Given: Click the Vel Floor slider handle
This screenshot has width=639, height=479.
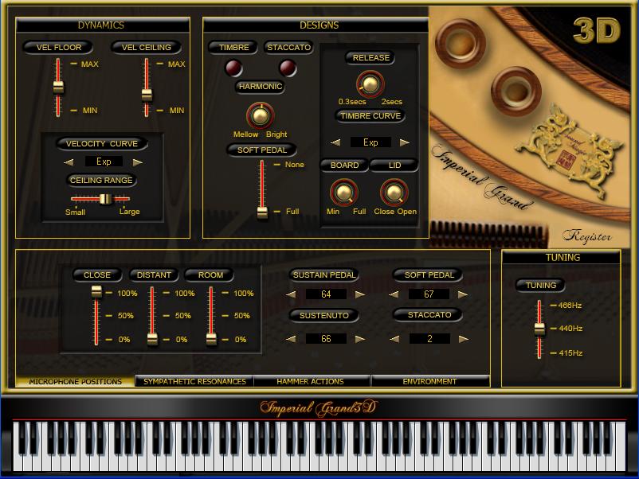Looking at the screenshot, I should point(58,87).
